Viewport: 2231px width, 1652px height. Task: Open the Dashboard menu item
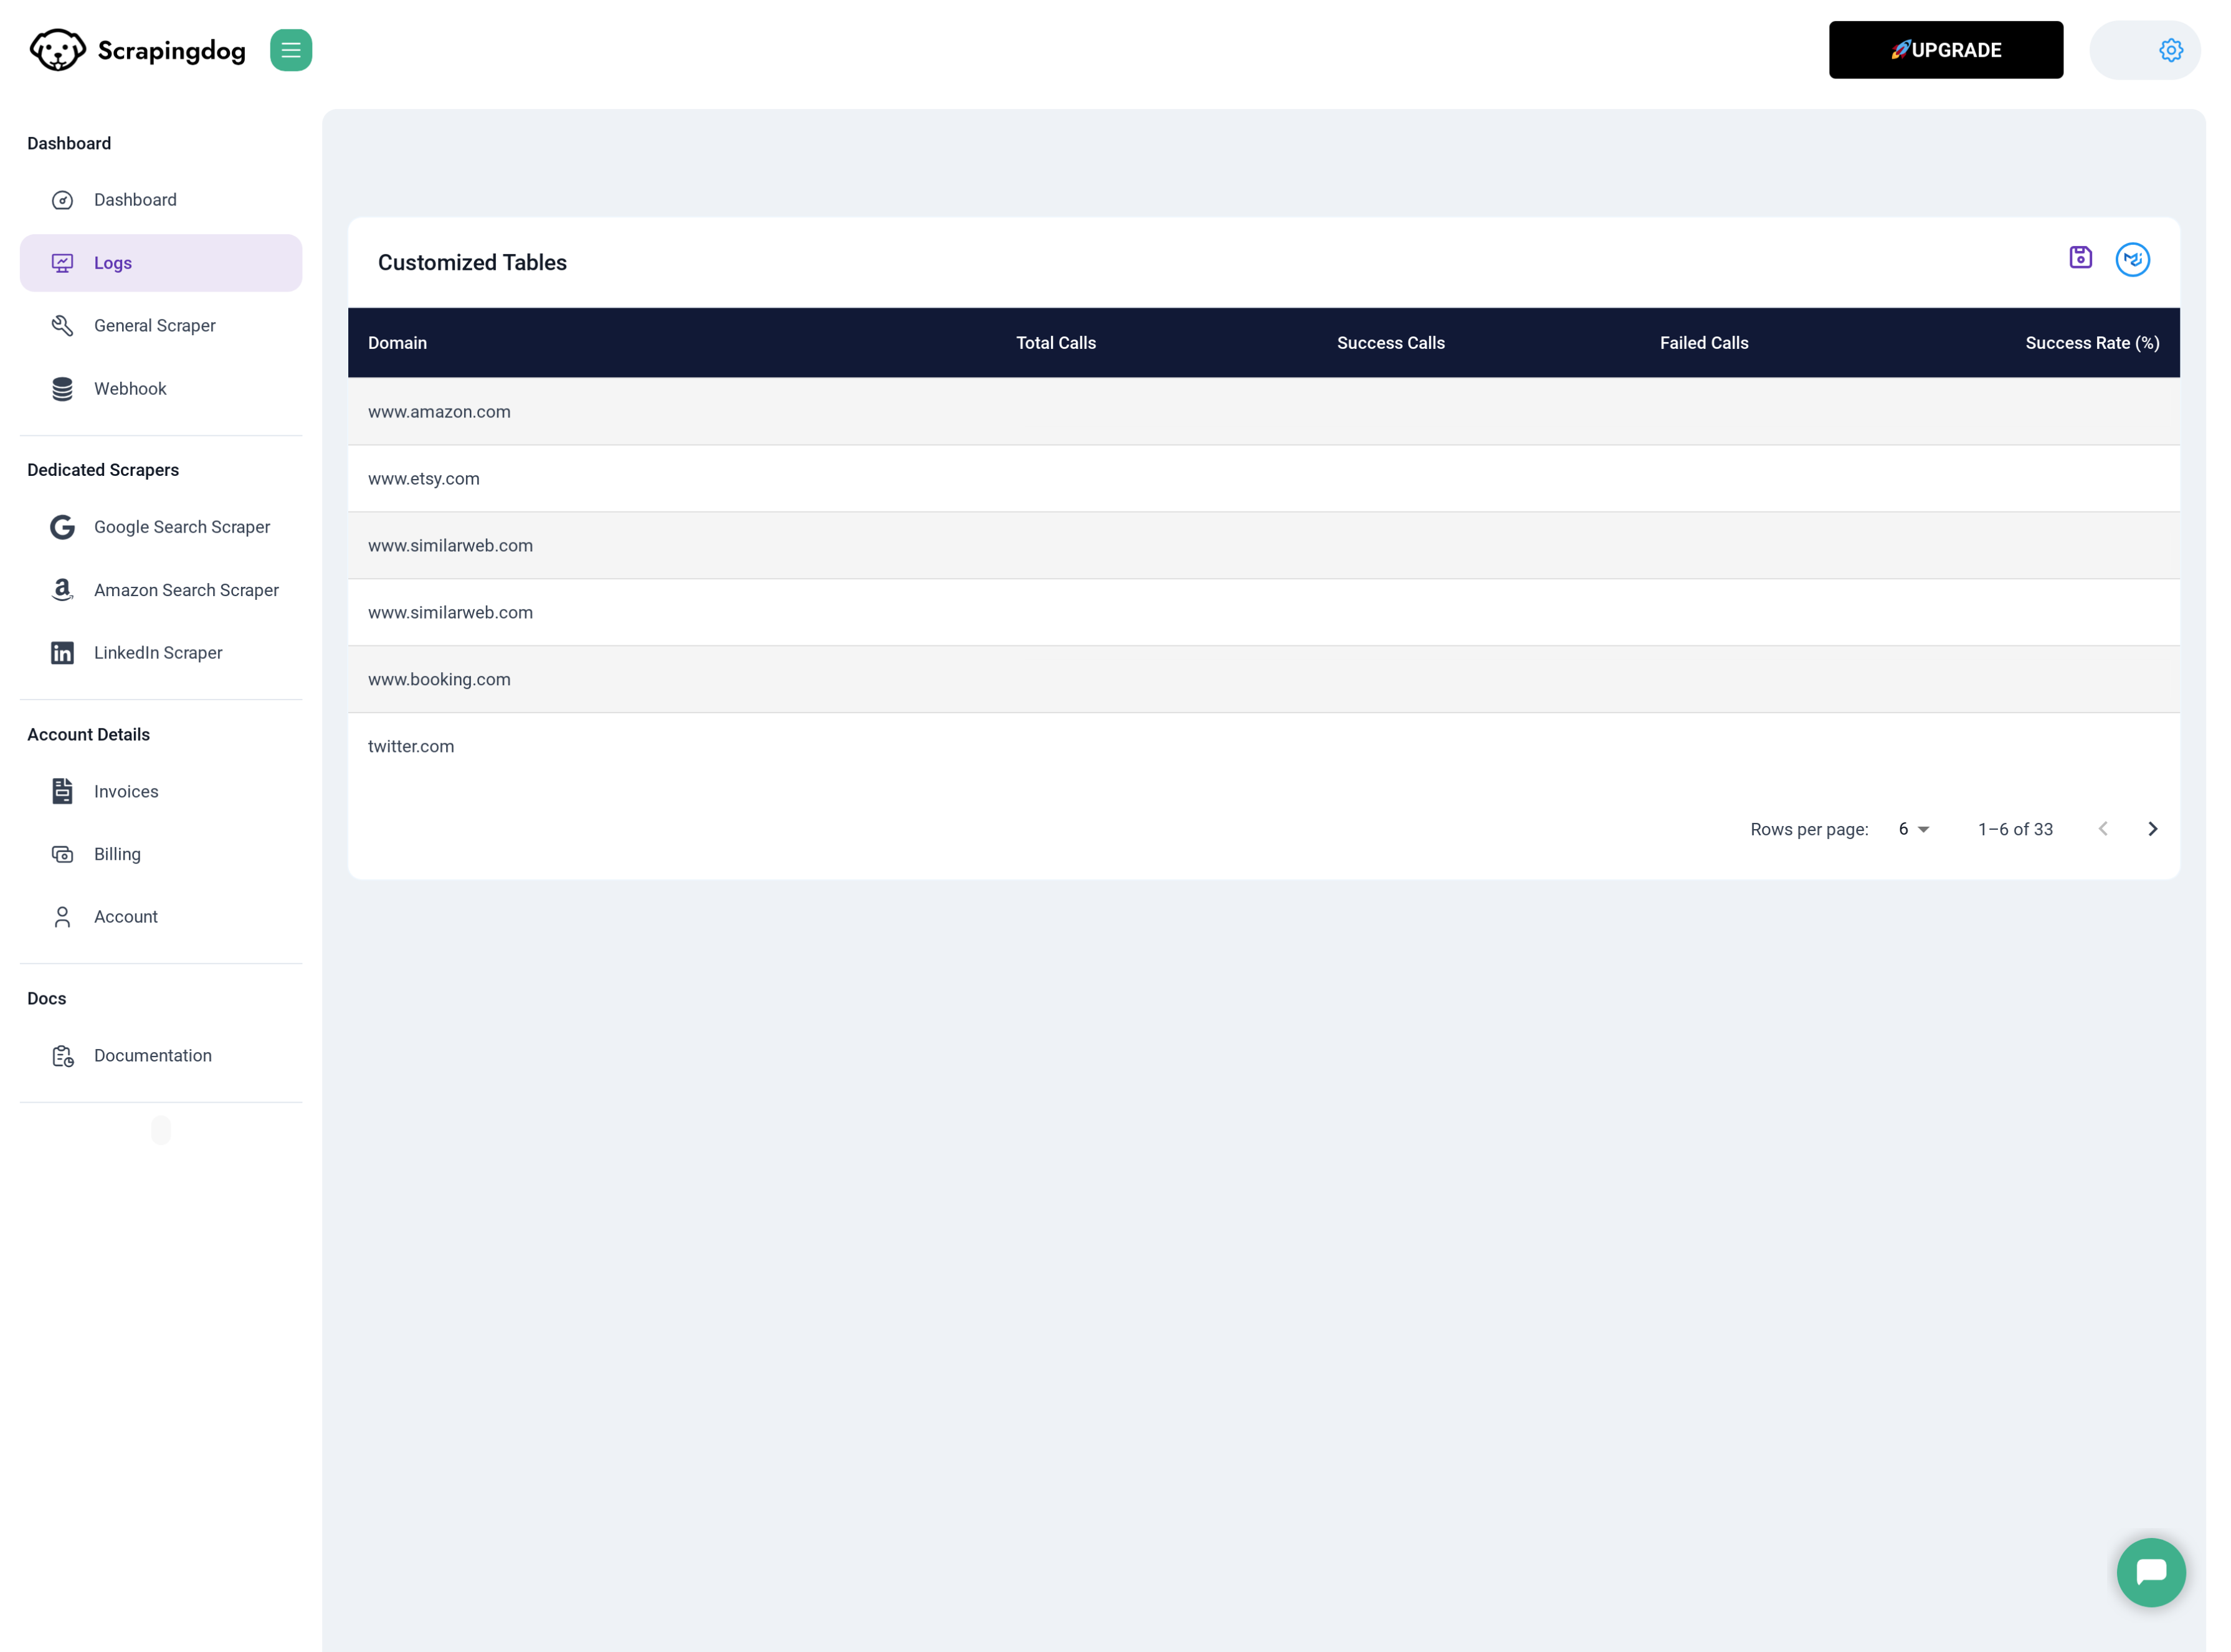pyautogui.click(x=161, y=200)
